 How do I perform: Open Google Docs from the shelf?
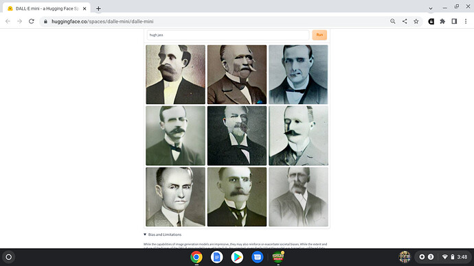[217, 257]
